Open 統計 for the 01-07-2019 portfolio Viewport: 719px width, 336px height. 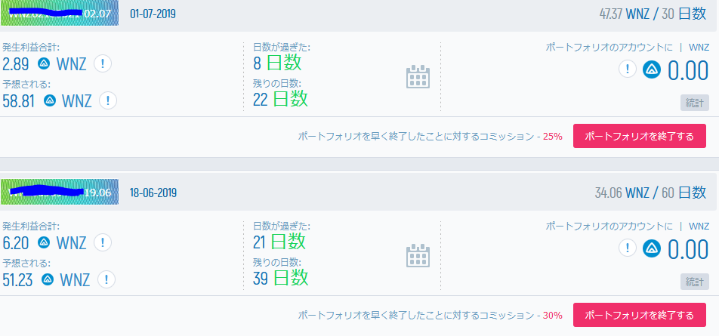[x=695, y=103]
